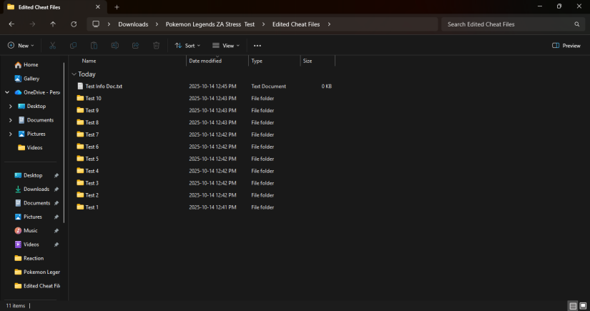Click chevron before Downloads in the address bar
This screenshot has width=590, height=311.
pos(109,24)
